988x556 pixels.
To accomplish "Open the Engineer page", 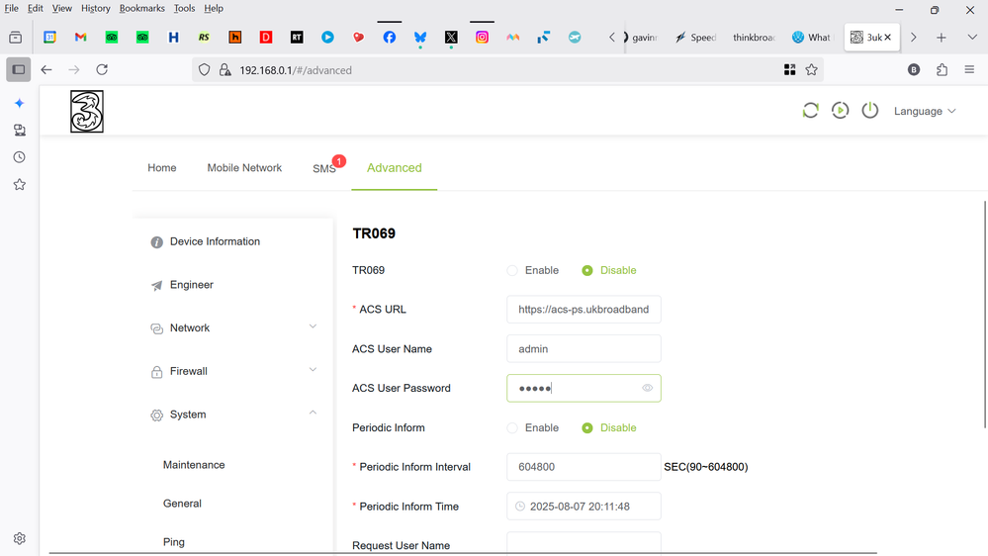I will [x=191, y=285].
